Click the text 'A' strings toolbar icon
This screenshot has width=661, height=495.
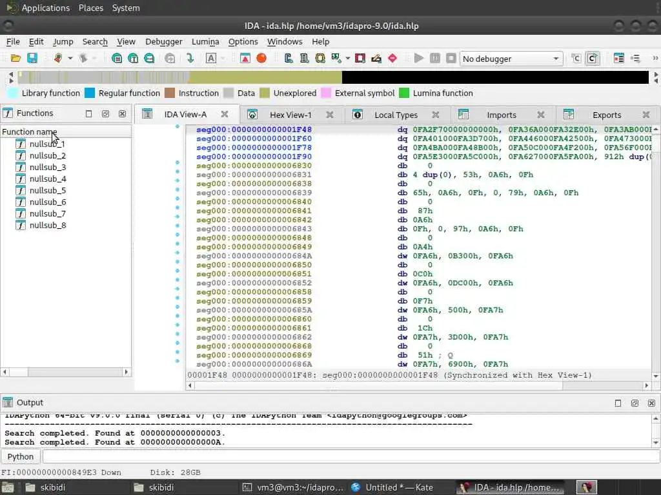click(211, 58)
